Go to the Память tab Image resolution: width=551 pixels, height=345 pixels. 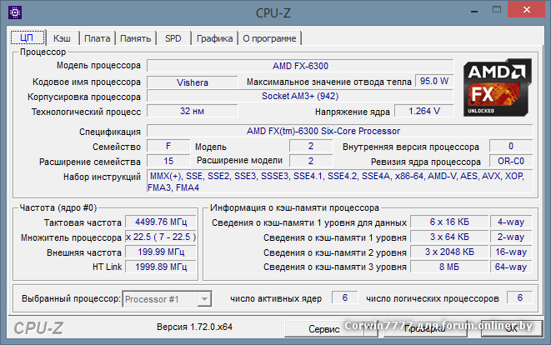[135, 38]
